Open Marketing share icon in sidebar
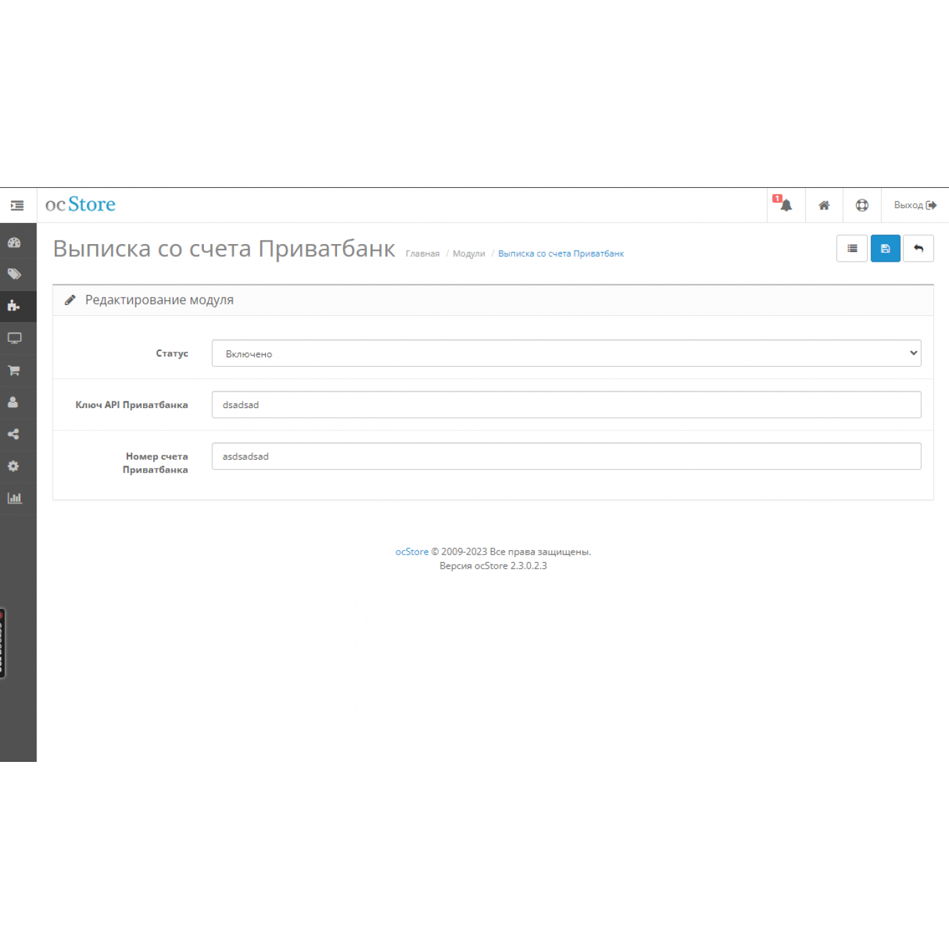Viewport: 949px width, 949px height. (14, 434)
